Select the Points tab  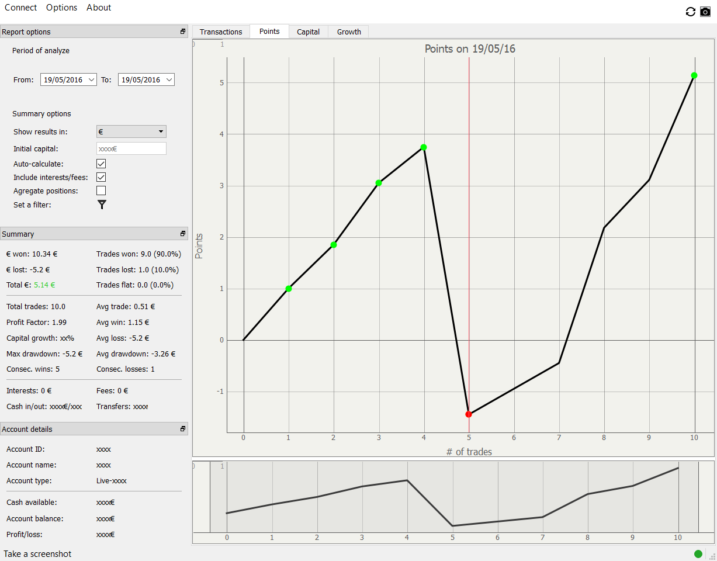269,32
